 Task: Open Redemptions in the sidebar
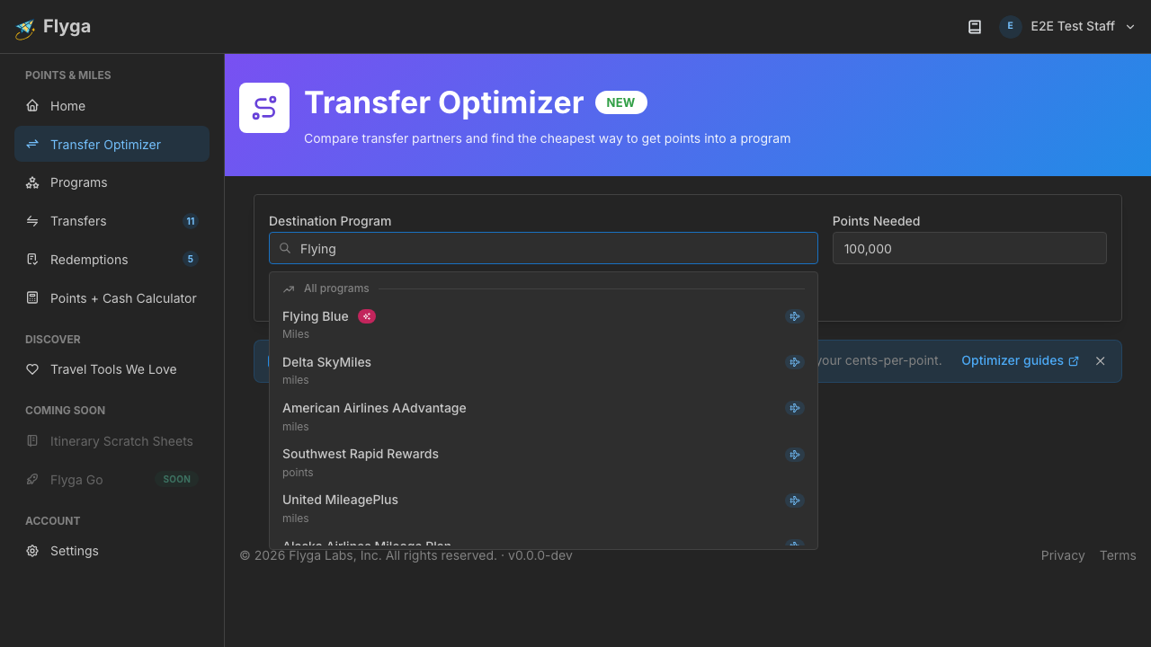(112, 260)
